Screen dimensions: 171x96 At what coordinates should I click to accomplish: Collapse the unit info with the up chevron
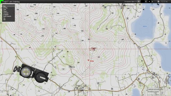139,2
